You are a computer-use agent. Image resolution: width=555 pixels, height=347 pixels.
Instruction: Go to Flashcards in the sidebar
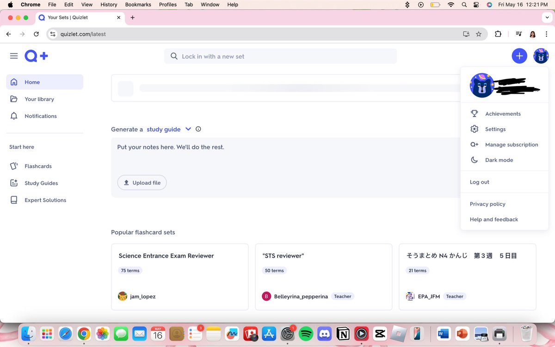coord(45,166)
